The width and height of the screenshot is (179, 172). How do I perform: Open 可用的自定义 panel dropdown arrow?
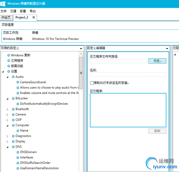point(81,48)
